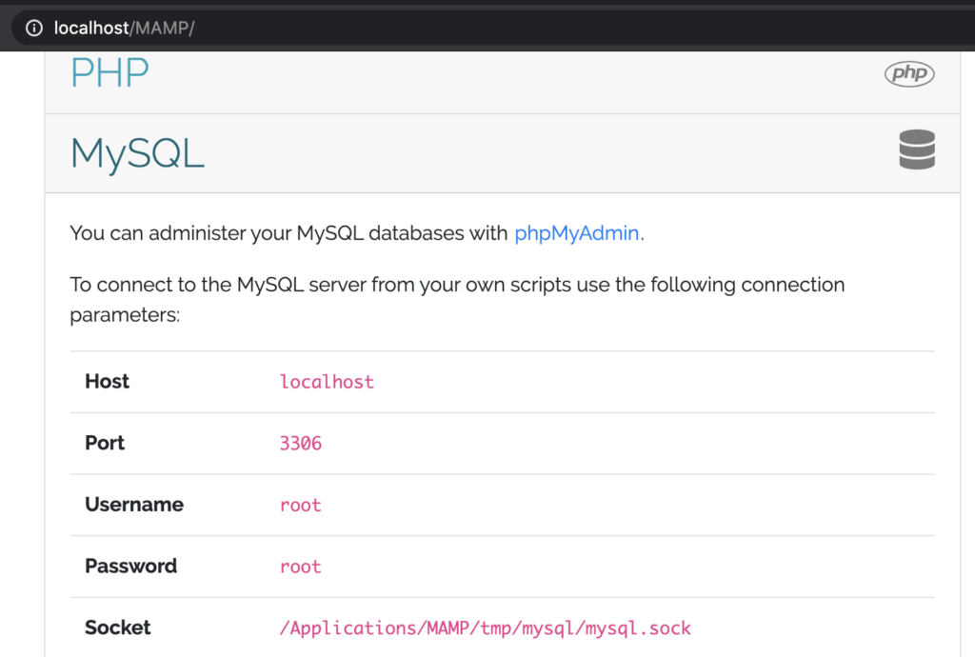Open the phpMyAdmin link
Viewport: 975px width, 657px height.
point(576,233)
